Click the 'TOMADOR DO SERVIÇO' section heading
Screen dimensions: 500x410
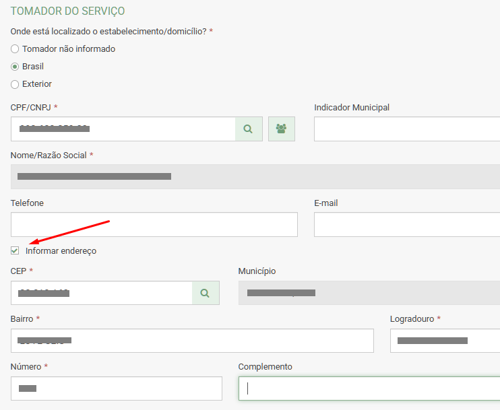pyautogui.click(x=67, y=11)
